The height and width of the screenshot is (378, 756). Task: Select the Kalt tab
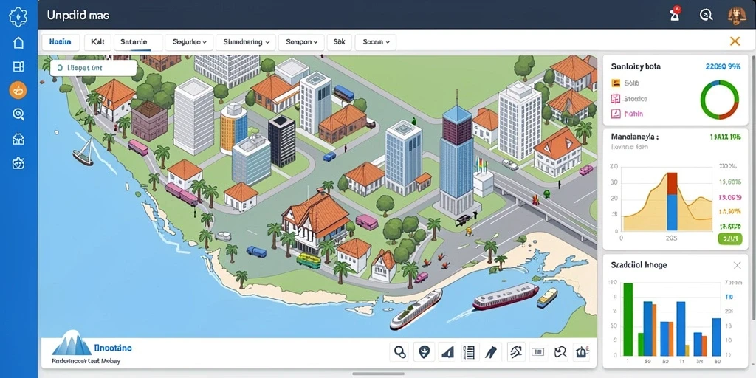pos(97,42)
